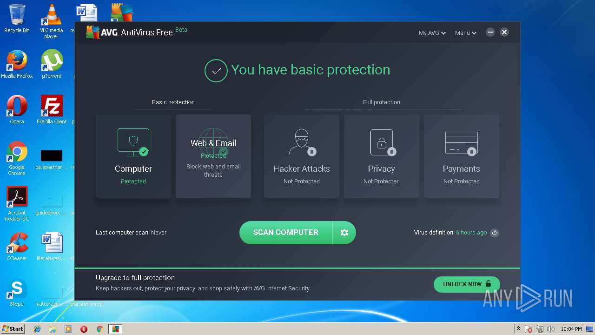Open the Privacy protection tile
This screenshot has width=595, height=335.
tap(382, 156)
